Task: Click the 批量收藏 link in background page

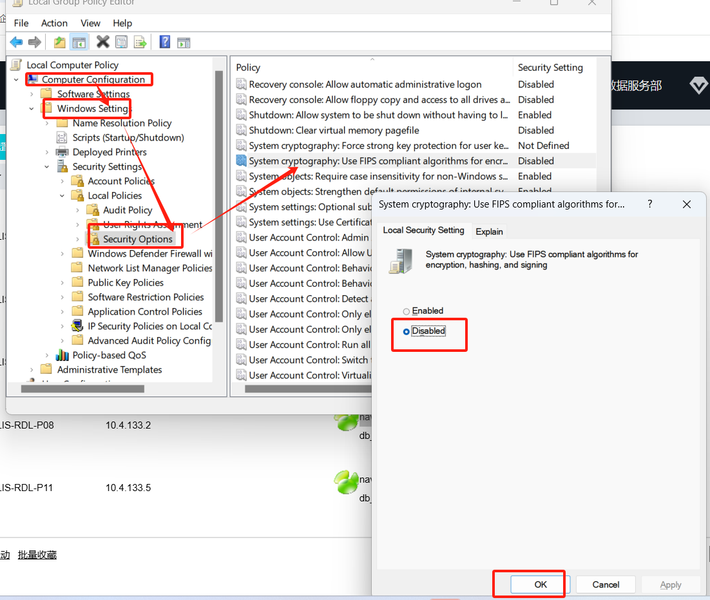Action: 37,555
